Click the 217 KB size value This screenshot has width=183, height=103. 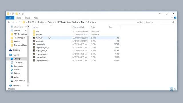click(x=116, y=44)
